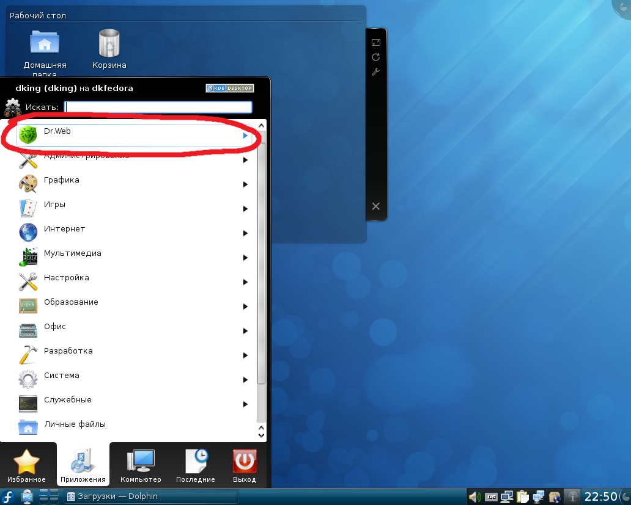Open the Выход tab
The width and height of the screenshot is (631, 505).
[245, 465]
